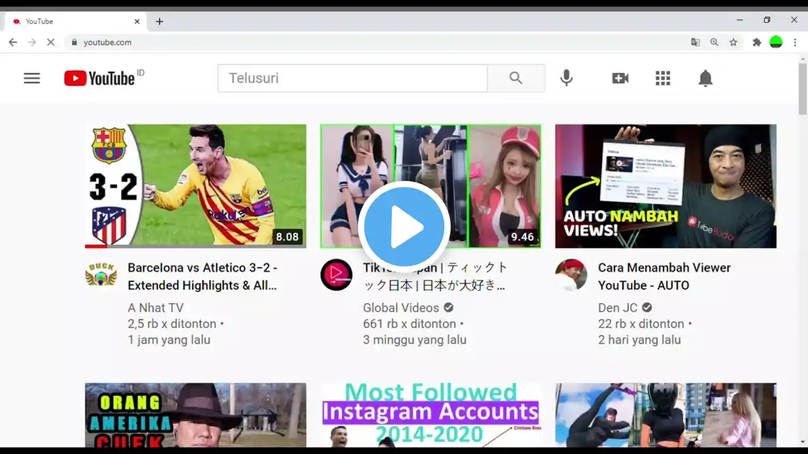Image resolution: width=808 pixels, height=454 pixels.
Task: Open the YouTube apps grid
Action: coord(662,78)
